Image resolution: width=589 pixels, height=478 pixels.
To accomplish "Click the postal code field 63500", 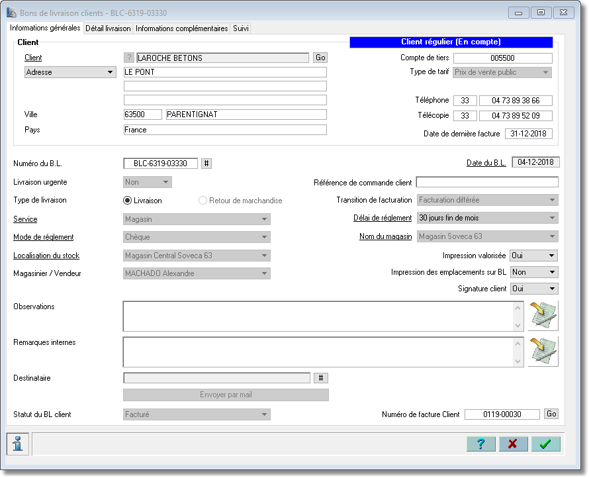I will pos(142,115).
